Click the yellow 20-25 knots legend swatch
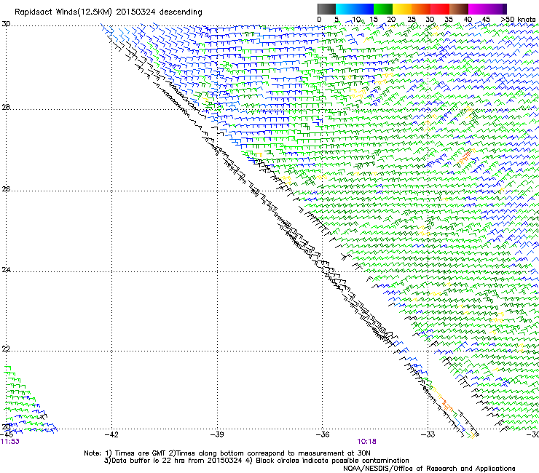The width and height of the screenshot is (539, 473). (x=402, y=9)
